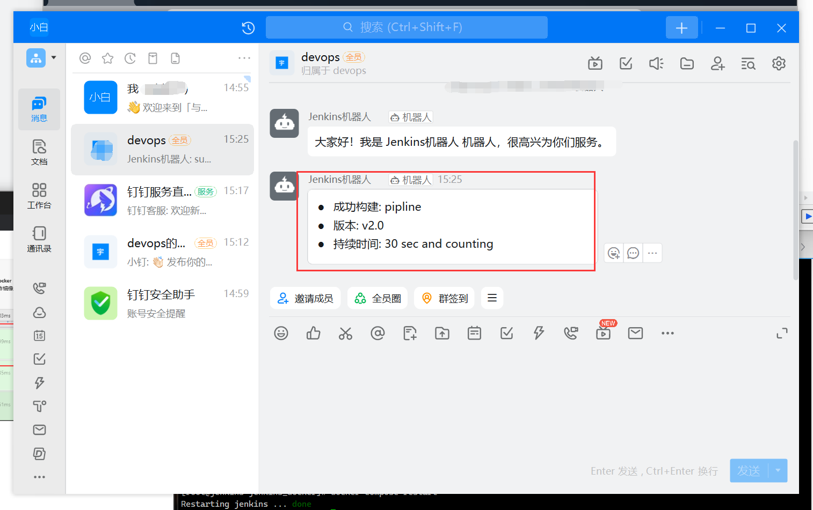Open group live video icon in chat header
813x510 pixels.
point(595,64)
